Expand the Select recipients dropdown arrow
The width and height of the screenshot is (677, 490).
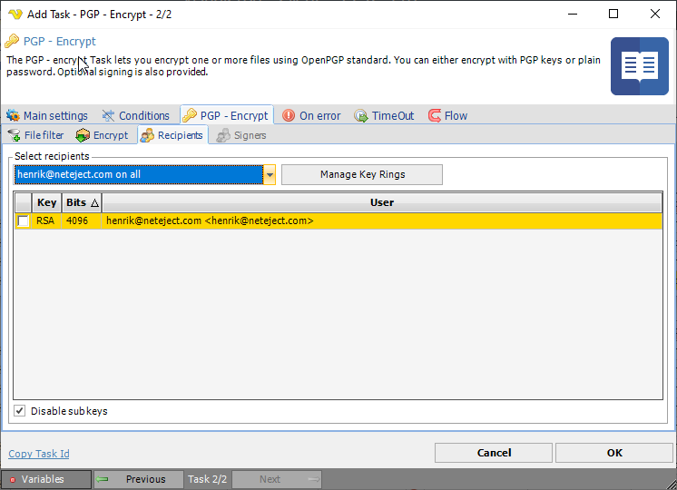(x=270, y=175)
